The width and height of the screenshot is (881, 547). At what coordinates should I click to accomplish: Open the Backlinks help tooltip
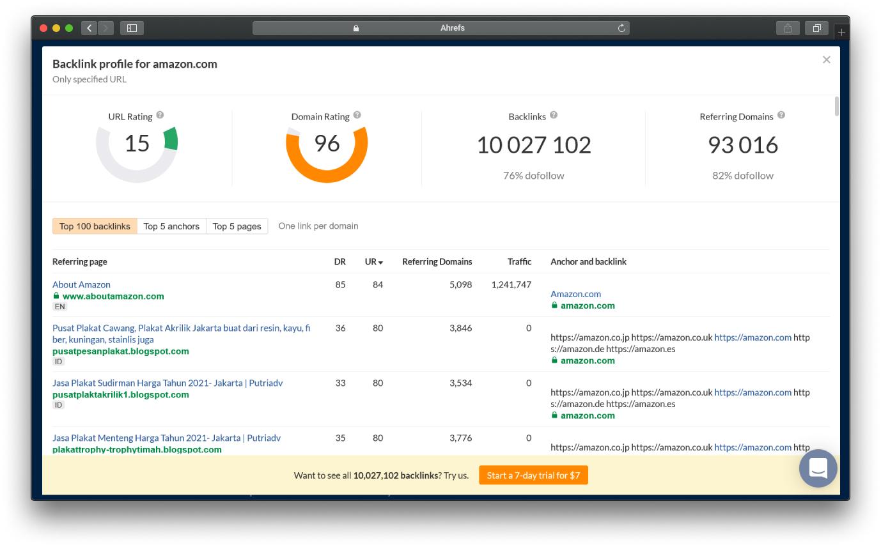(x=554, y=115)
